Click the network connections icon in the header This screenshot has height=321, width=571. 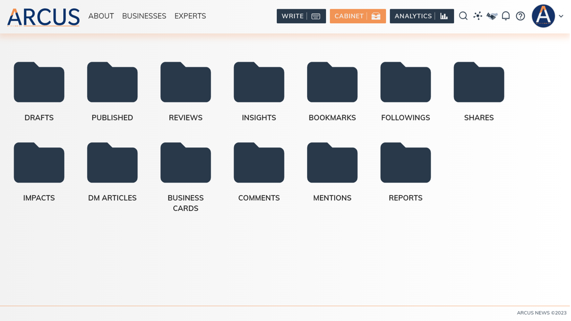coord(477,16)
